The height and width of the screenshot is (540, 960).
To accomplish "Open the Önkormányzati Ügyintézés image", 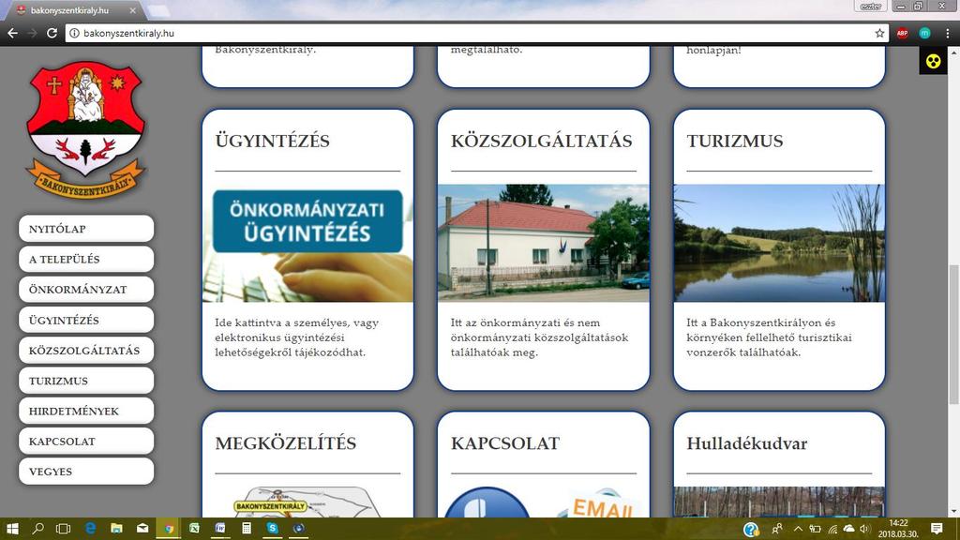I will tap(307, 243).
